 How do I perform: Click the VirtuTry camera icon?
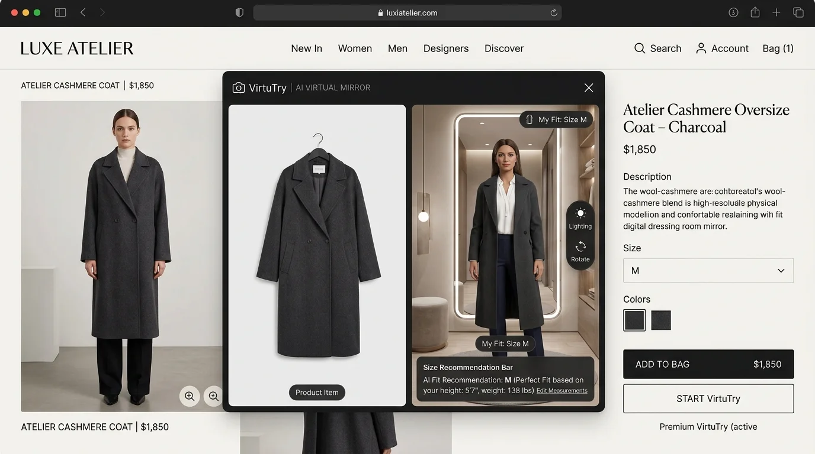(x=239, y=87)
